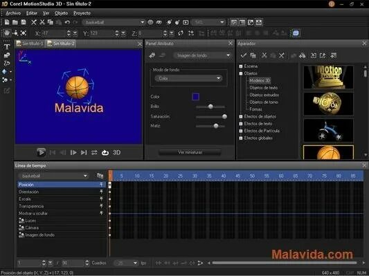Click the Ver miniaturas button
The image size is (369, 276).
click(x=190, y=152)
